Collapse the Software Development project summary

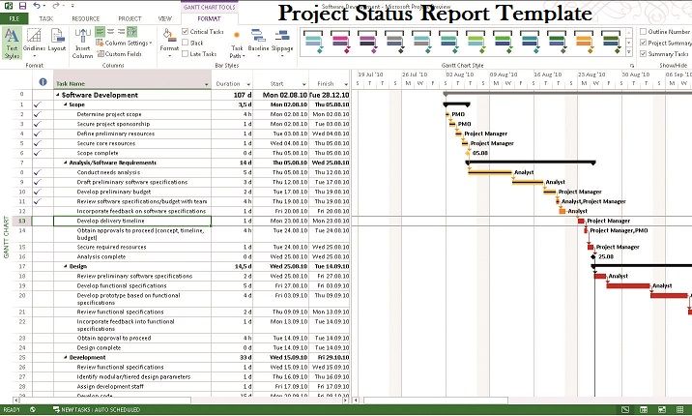(58, 95)
